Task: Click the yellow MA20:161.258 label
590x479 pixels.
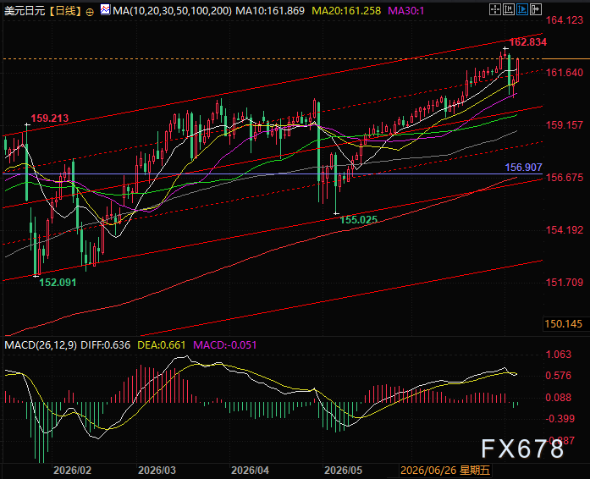Action: pyautogui.click(x=346, y=10)
